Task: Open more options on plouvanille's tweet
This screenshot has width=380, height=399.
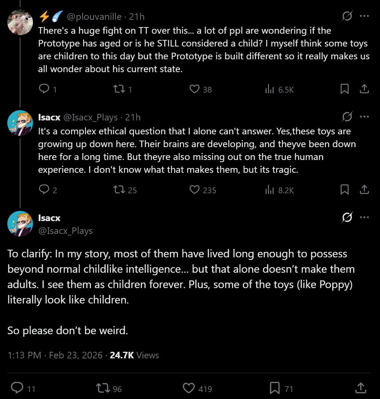Action: pyautogui.click(x=364, y=16)
